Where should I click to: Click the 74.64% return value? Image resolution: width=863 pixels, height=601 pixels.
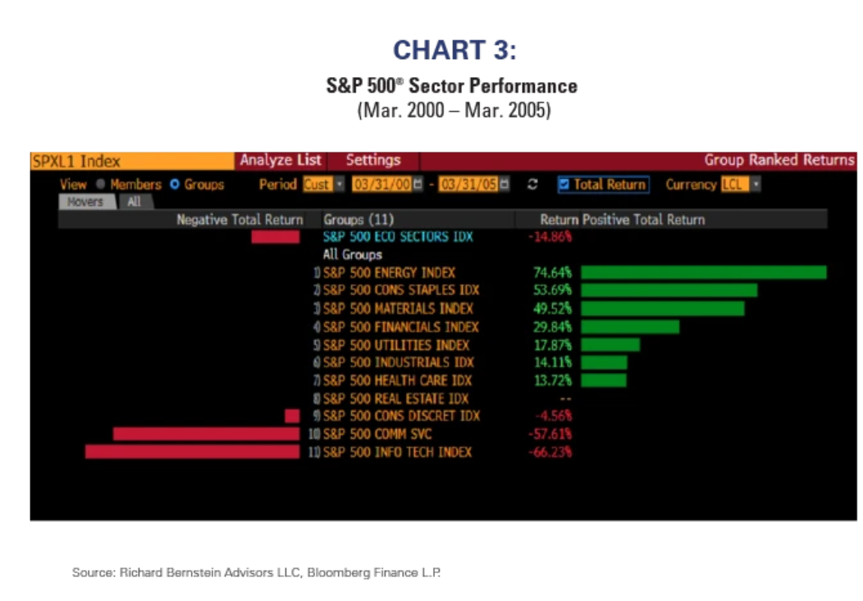click(x=553, y=273)
